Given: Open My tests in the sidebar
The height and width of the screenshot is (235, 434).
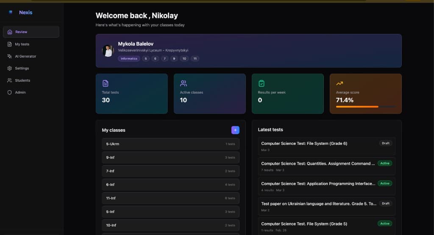Looking at the screenshot, I should [31, 44].
